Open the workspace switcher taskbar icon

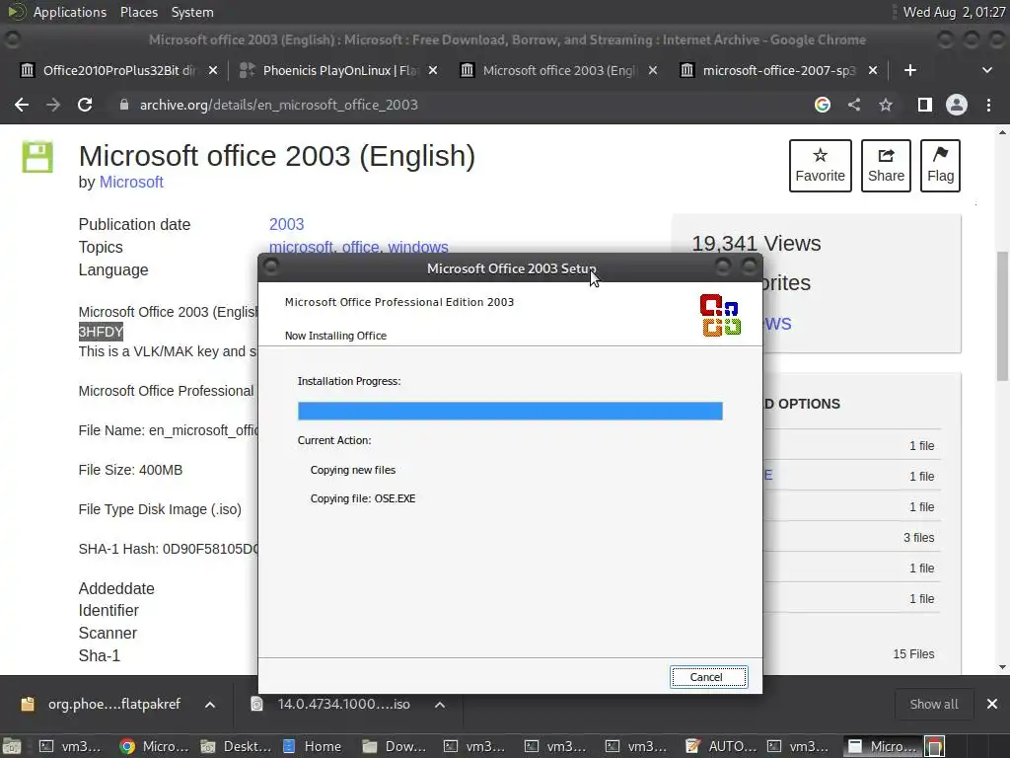coord(935,746)
